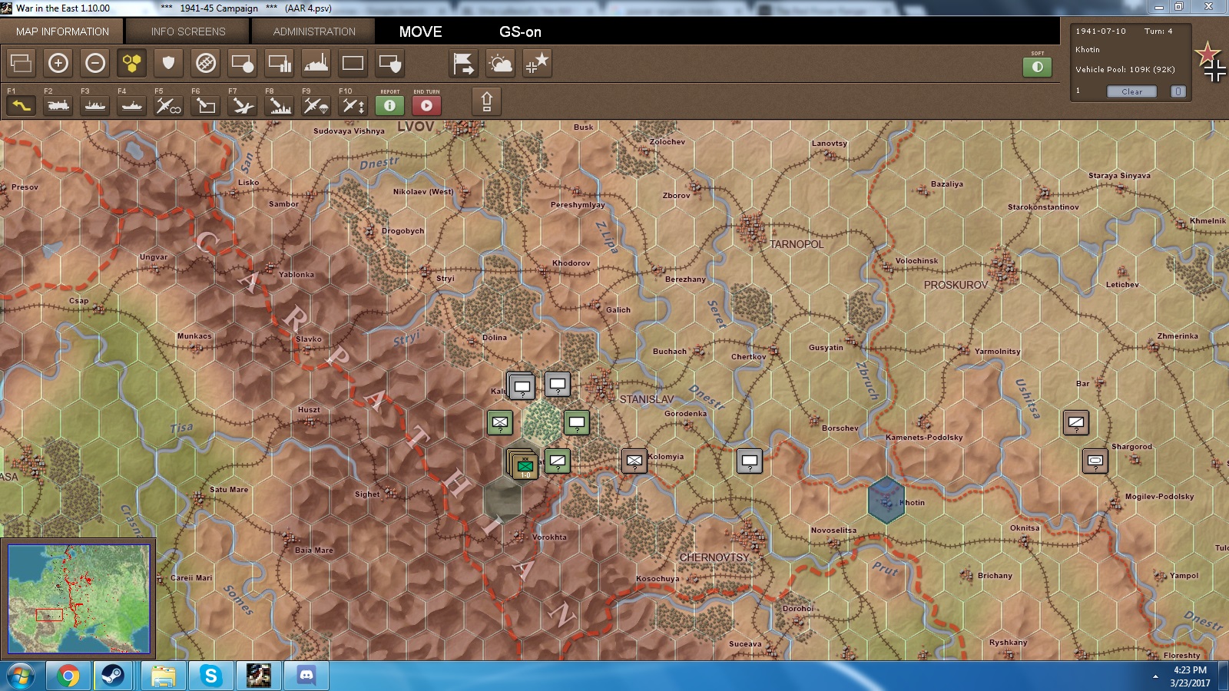Toggle the shield (fort levels) map overlay
This screenshot has width=1229, height=691.
[x=169, y=63]
